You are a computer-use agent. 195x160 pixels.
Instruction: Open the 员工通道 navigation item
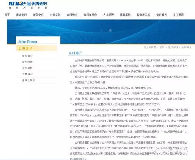179,15
